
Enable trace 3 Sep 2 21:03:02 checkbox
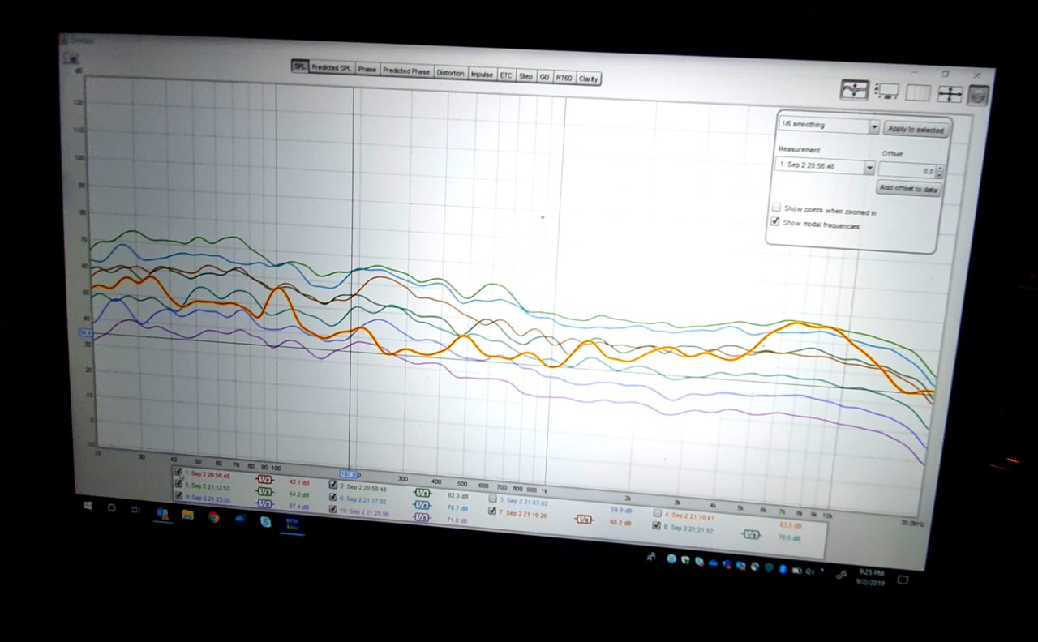[x=492, y=499]
